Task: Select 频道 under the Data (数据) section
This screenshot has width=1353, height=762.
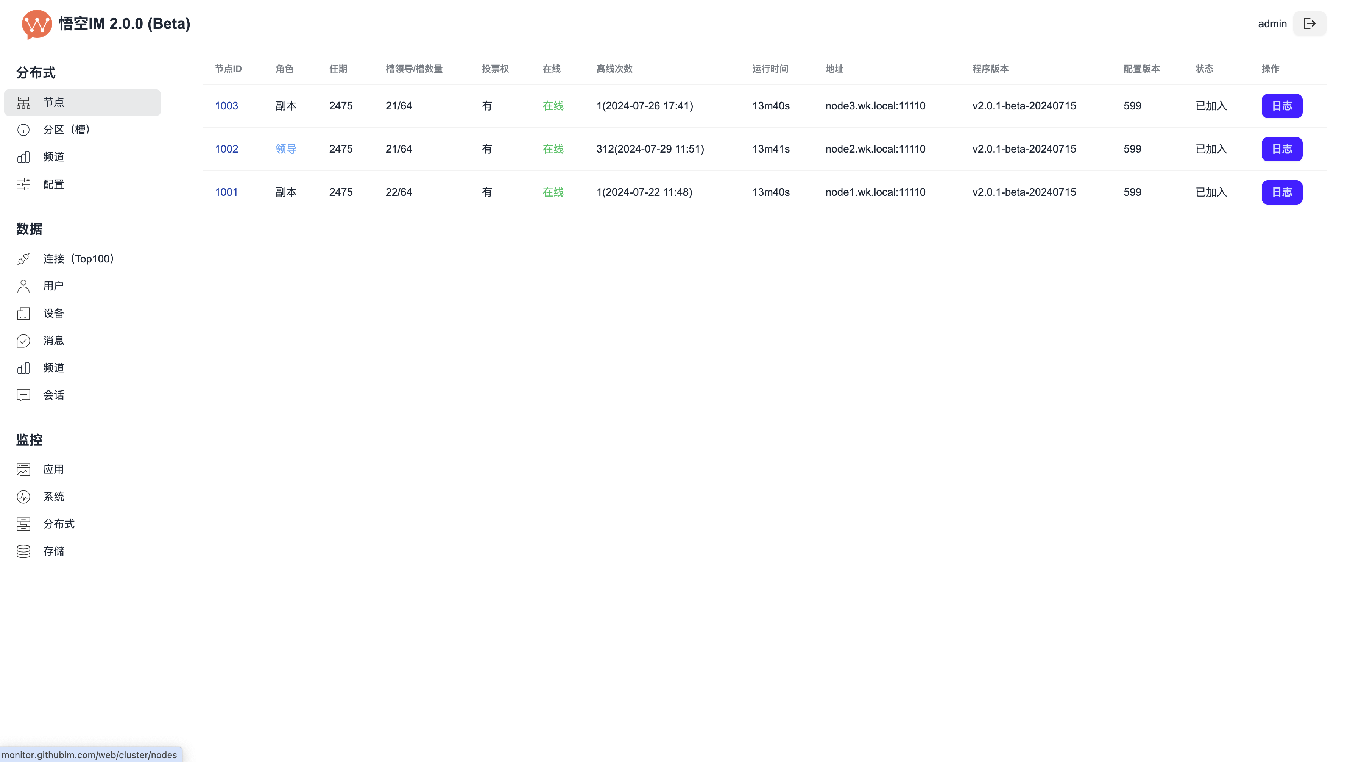Action: tap(54, 368)
